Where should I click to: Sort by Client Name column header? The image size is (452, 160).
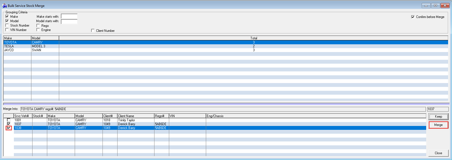(136, 116)
